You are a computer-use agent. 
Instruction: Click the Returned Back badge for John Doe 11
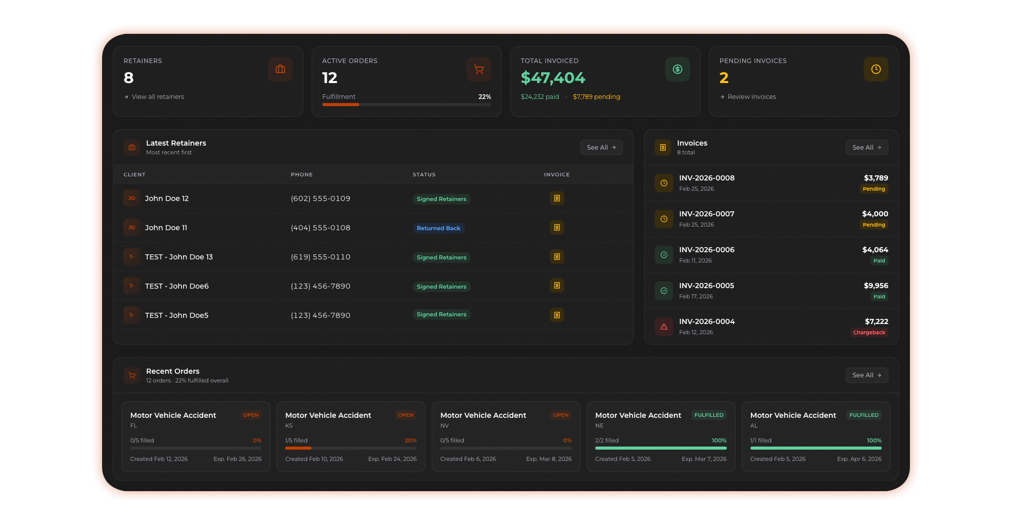click(x=439, y=228)
